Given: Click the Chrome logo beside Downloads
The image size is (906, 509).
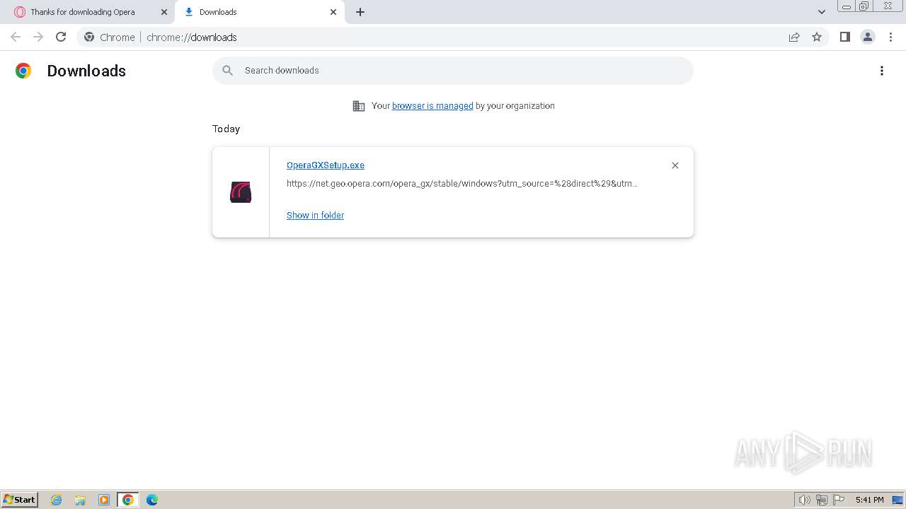Looking at the screenshot, I should click(23, 71).
